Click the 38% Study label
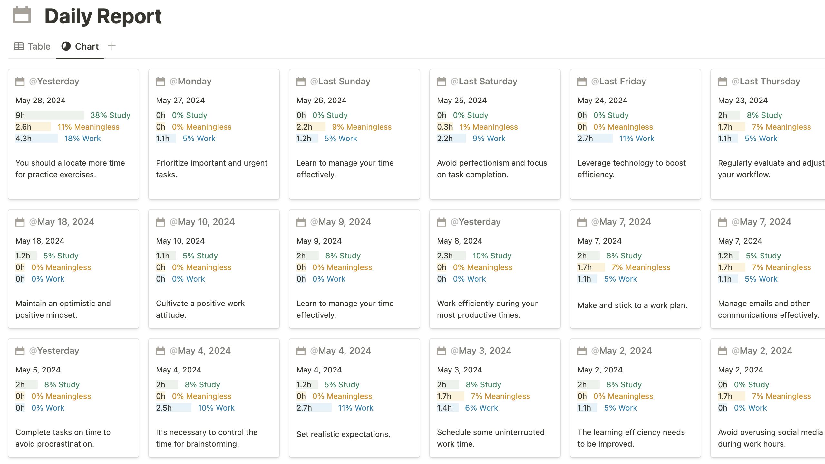The height and width of the screenshot is (464, 825). pyautogui.click(x=110, y=115)
